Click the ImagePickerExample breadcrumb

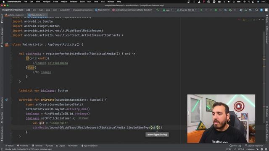point(13,10)
